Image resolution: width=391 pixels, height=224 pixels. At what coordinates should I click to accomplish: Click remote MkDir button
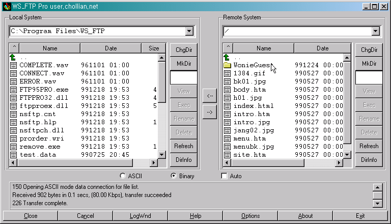pyautogui.click(x=369, y=64)
